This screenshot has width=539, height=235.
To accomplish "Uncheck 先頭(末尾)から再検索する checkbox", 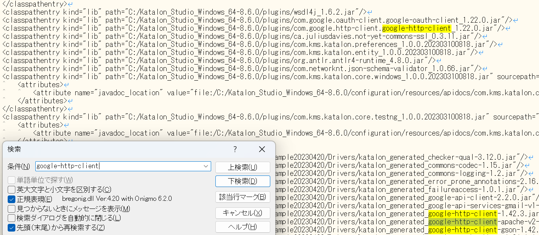I will pos(12,228).
